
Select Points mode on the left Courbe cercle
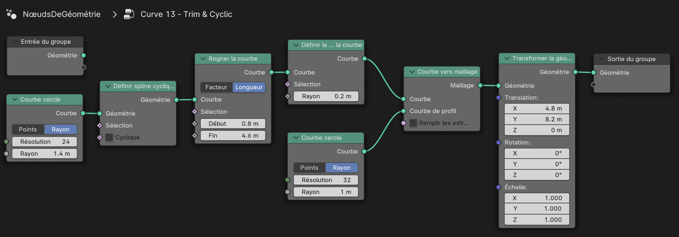pos(28,129)
